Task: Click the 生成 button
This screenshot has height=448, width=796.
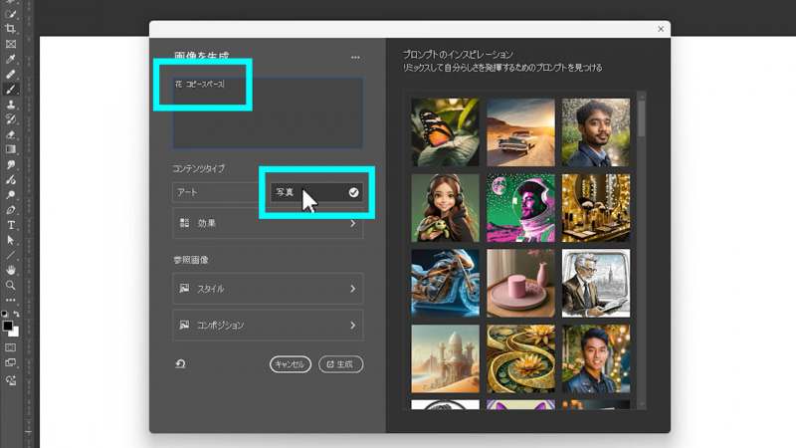Action: pyautogui.click(x=340, y=364)
